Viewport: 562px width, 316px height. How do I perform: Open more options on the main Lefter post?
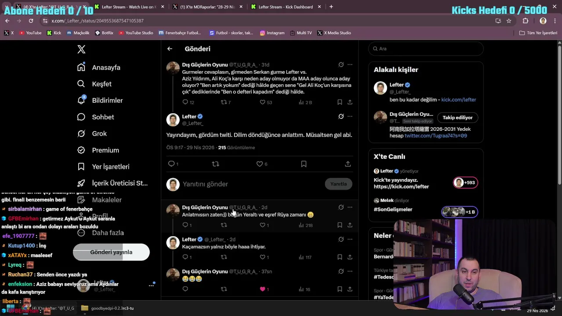[350, 116]
